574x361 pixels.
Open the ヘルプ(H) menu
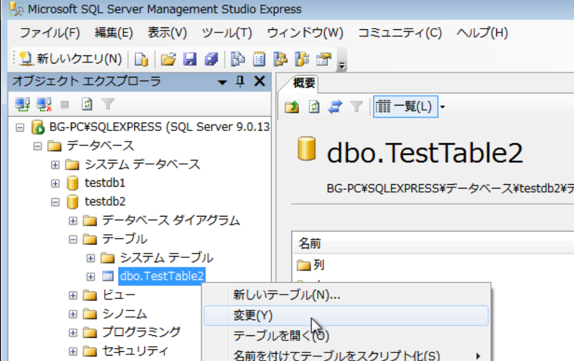click(482, 33)
